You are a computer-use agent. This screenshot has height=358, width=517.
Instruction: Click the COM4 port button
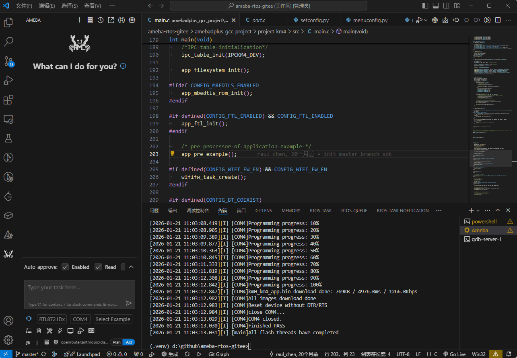(80, 319)
